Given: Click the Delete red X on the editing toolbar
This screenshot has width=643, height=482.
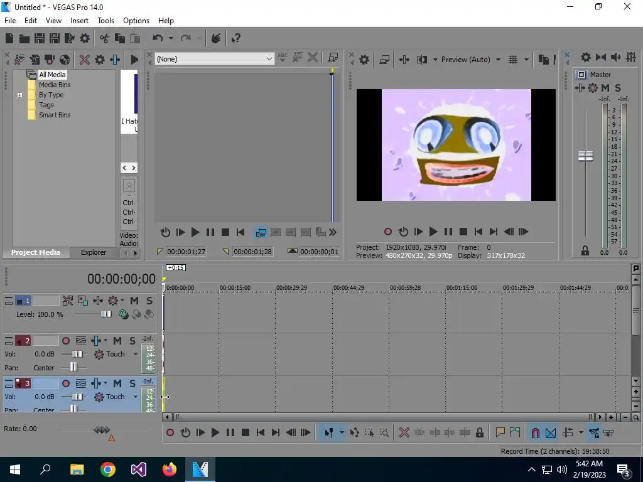Looking at the screenshot, I should tap(404, 432).
